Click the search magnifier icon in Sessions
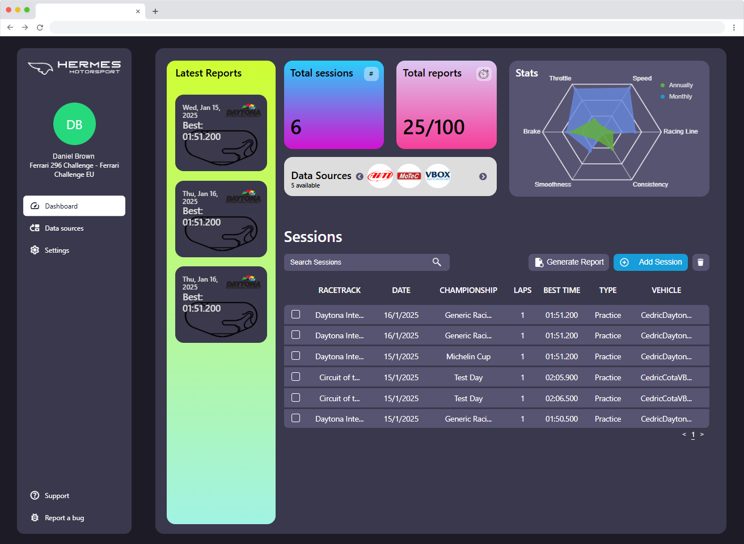The height and width of the screenshot is (544, 744). coord(437,262)
